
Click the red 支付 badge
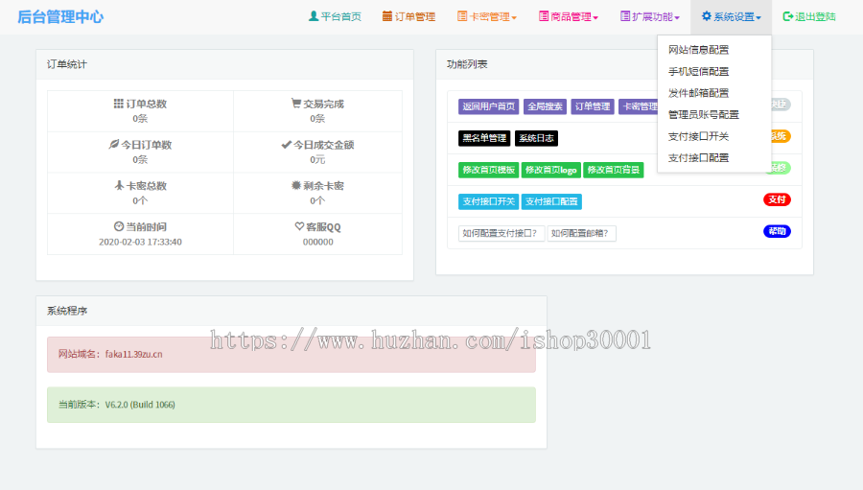pos(777,199)
